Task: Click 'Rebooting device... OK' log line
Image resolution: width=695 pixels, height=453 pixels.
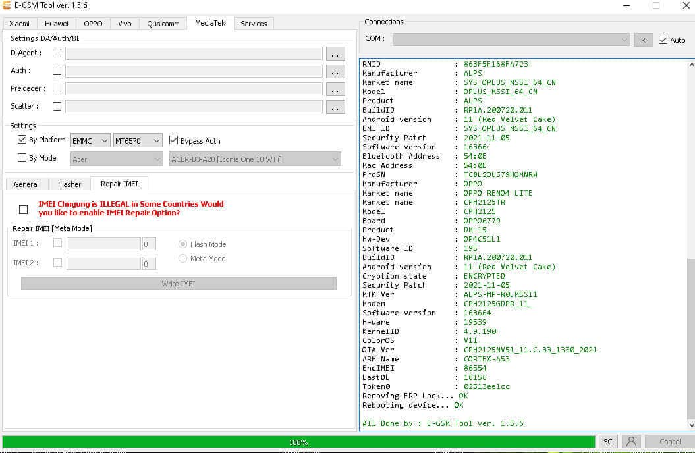Action: tap(412, 405)
